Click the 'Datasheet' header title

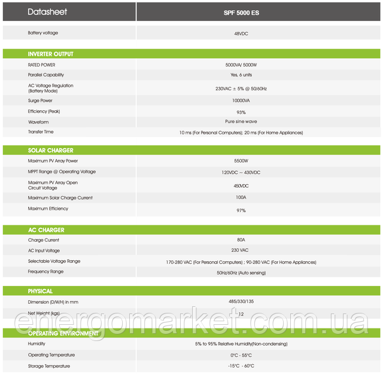tap(47, 12)
